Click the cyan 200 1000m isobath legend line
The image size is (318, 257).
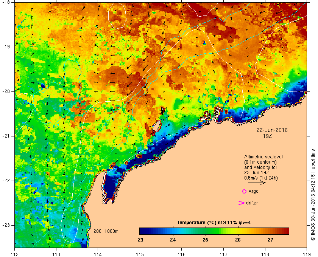pos(100,235)
